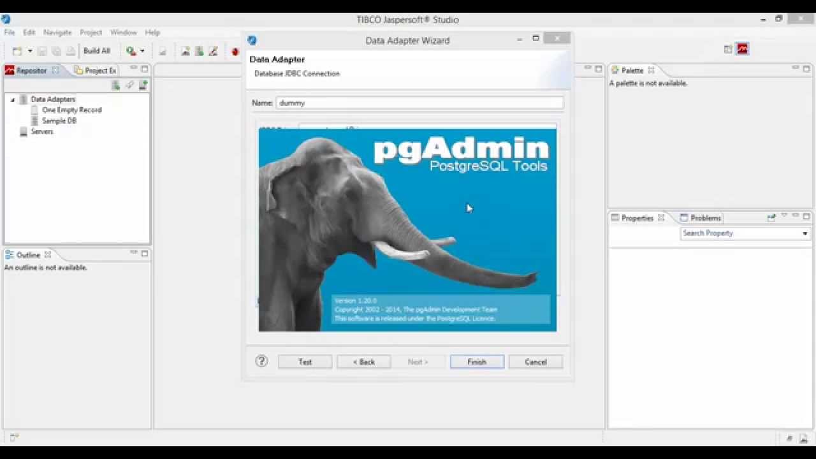
Task: Switch to the Problems tab
Action: (700, 217)
